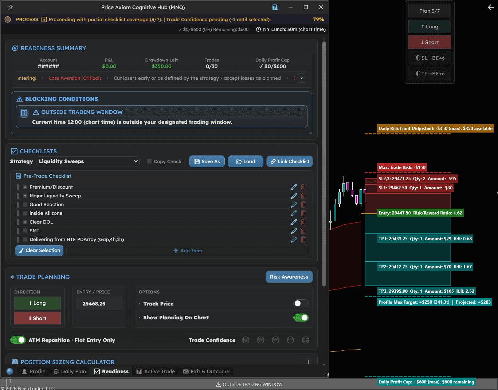Edit the Delivering from HTF PDArray item
498x390 pixels.
point(294,239)
